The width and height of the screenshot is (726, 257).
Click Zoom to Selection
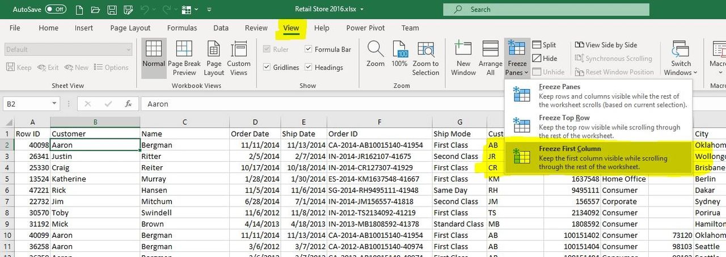425,58
